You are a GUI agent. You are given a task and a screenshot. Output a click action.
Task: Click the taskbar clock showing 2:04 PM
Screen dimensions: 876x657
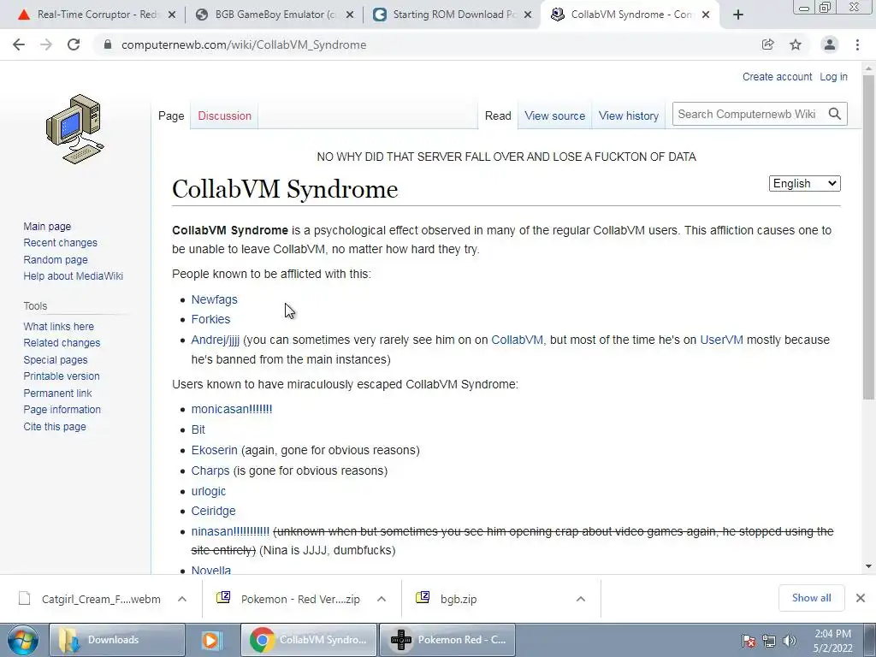click(x=832, y=641)
